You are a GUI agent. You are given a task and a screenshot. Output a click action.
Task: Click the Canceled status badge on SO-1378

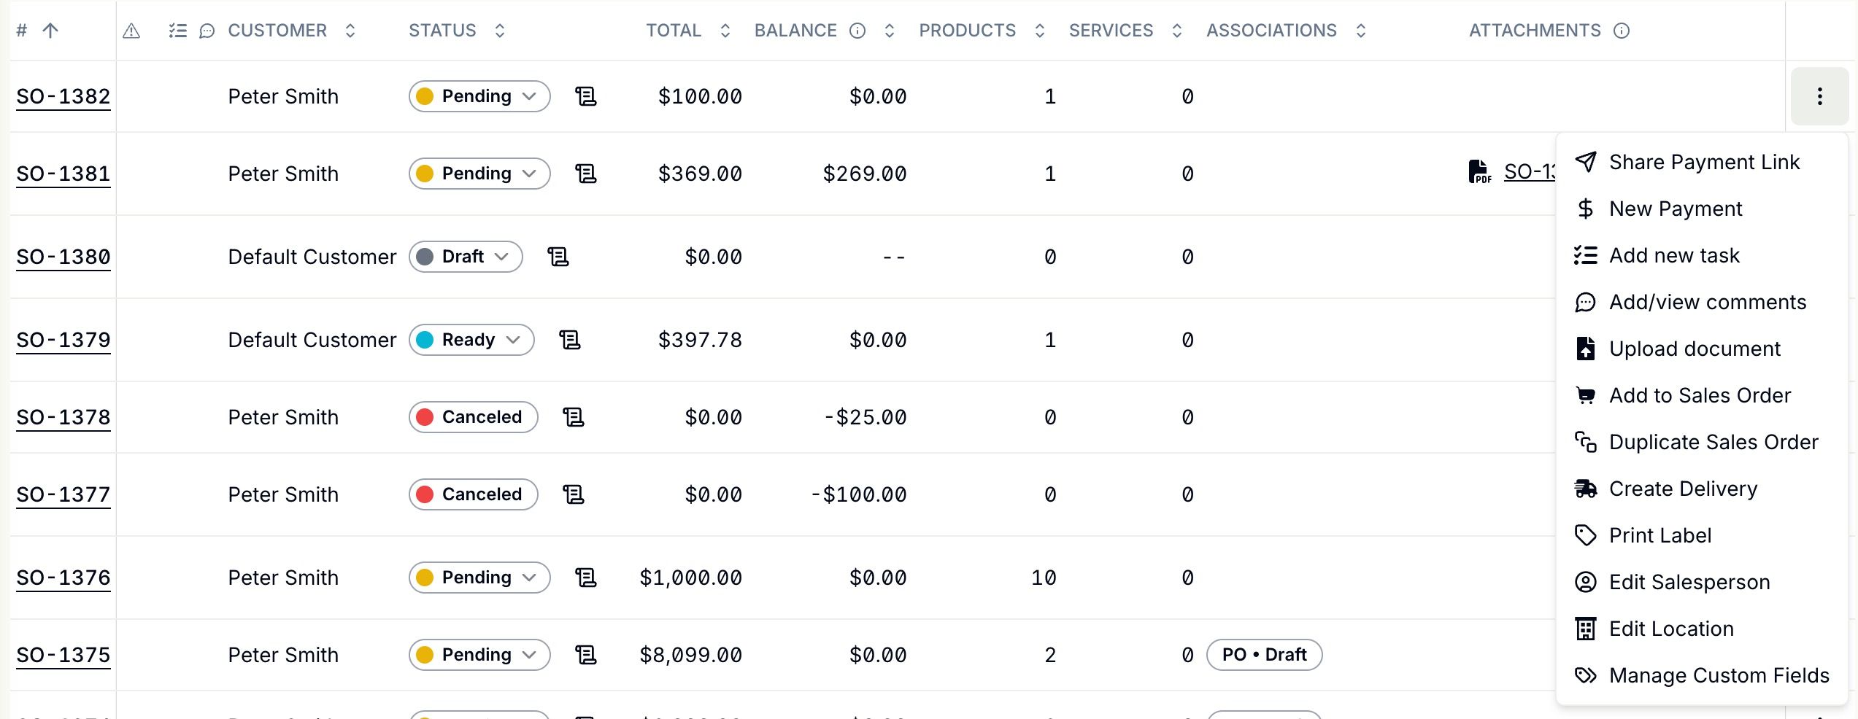tap(473, 417)
